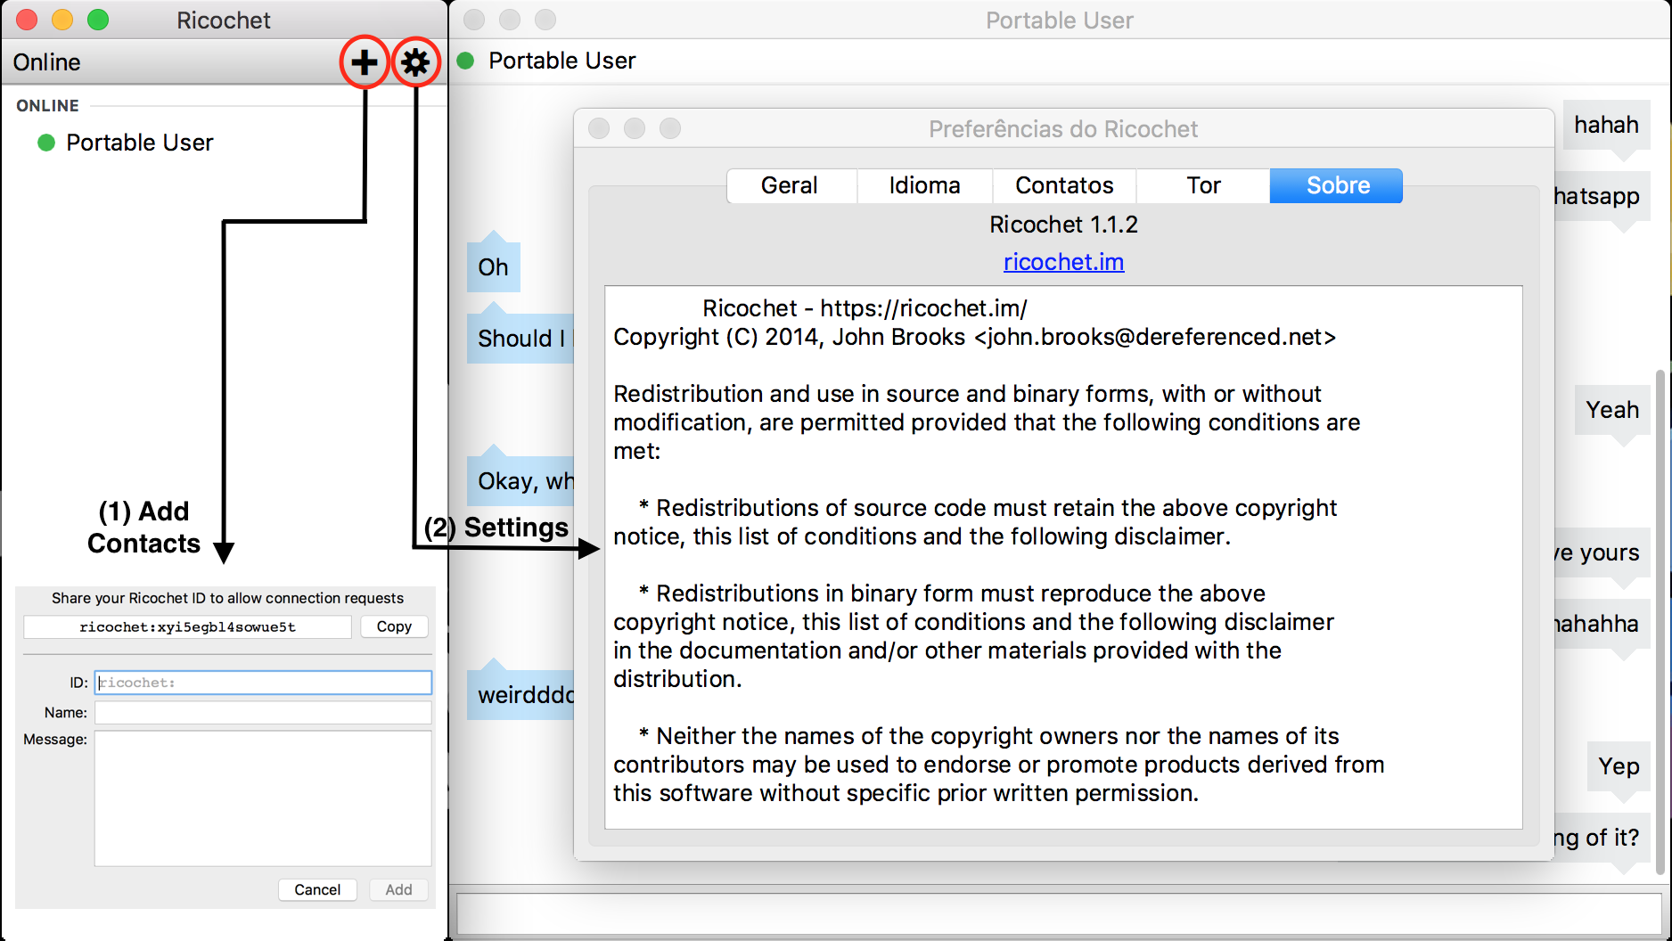Switch to the Geral tab

click(x=790, y=185)
